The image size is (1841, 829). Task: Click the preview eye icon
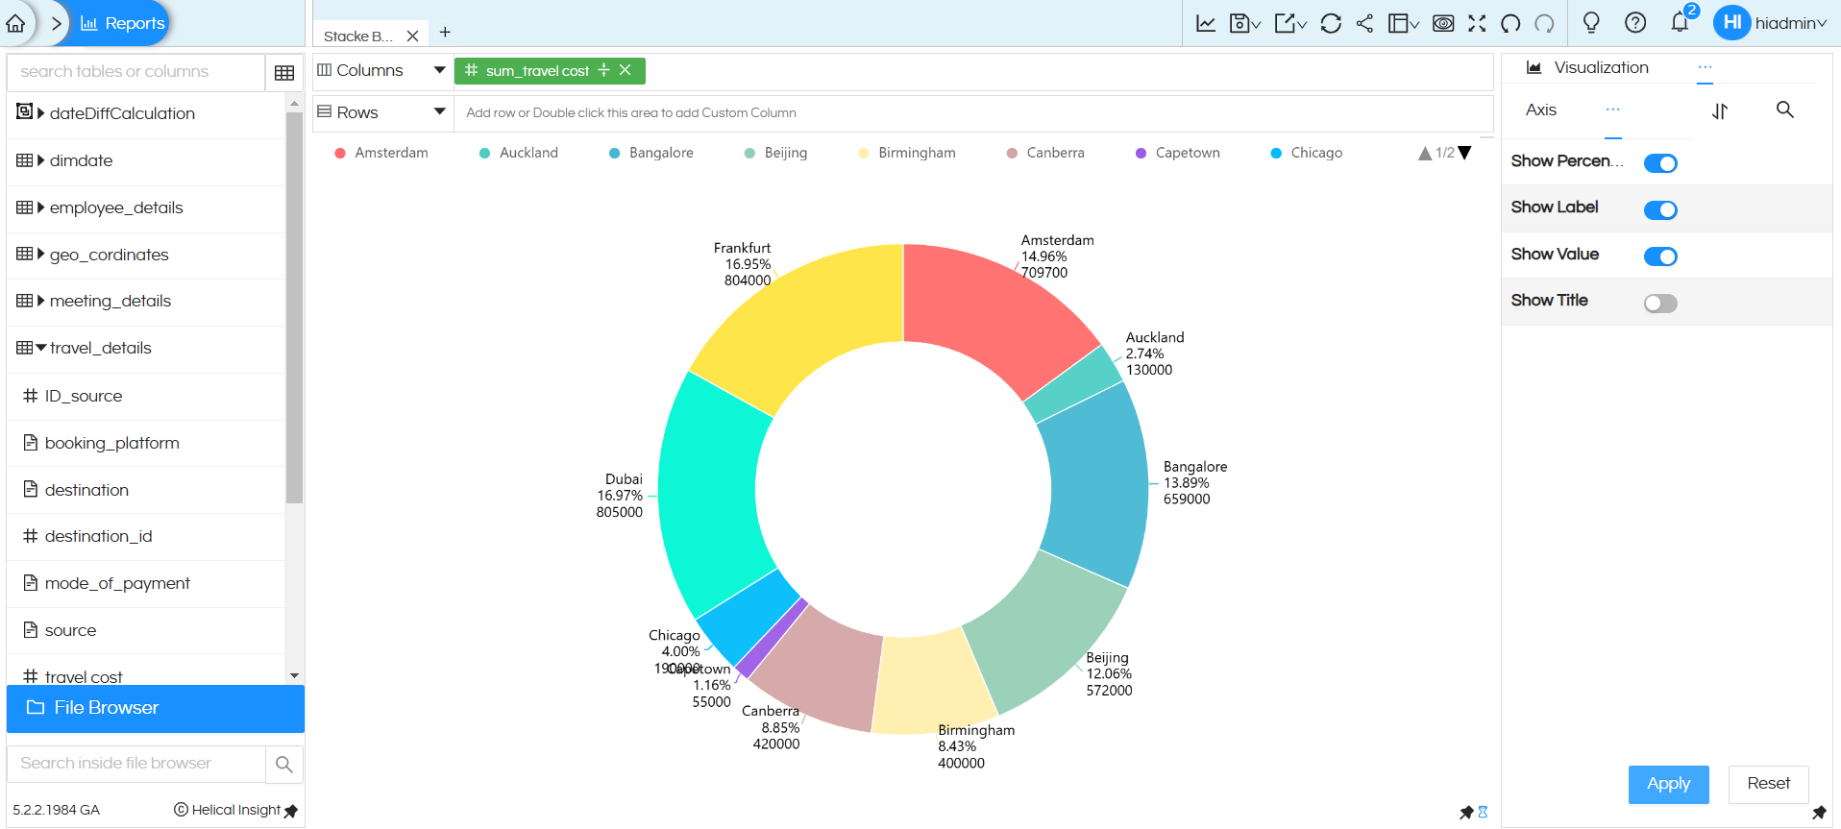[x=1443, y=23]
